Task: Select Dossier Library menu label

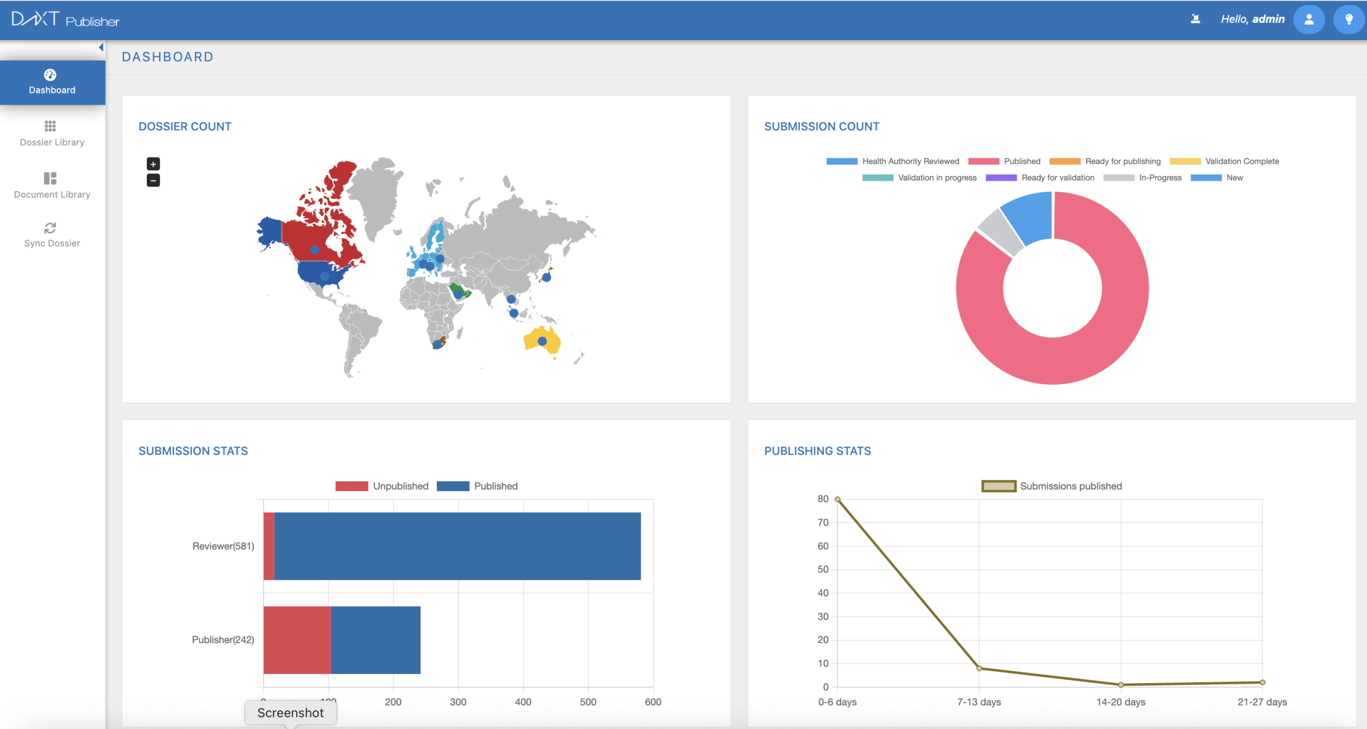Action: [52, 143]
